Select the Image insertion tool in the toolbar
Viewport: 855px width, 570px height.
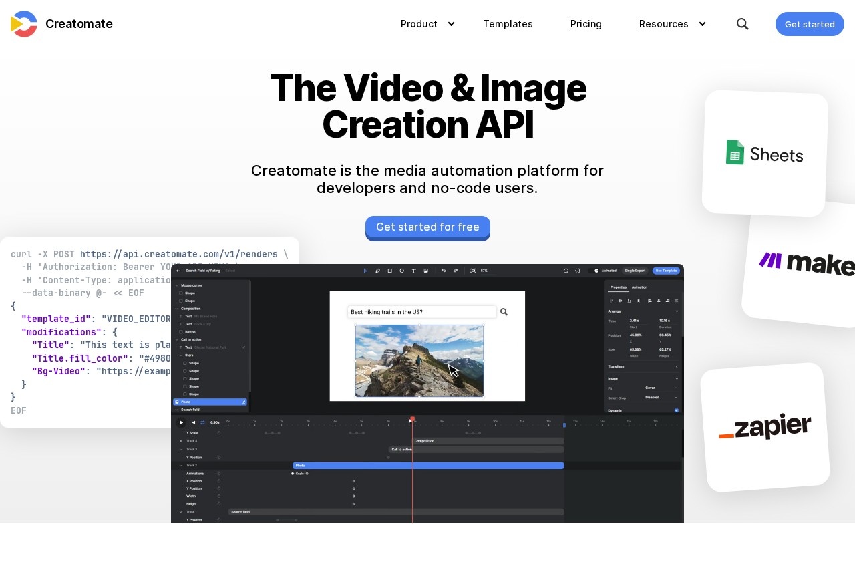click(426, 270)
